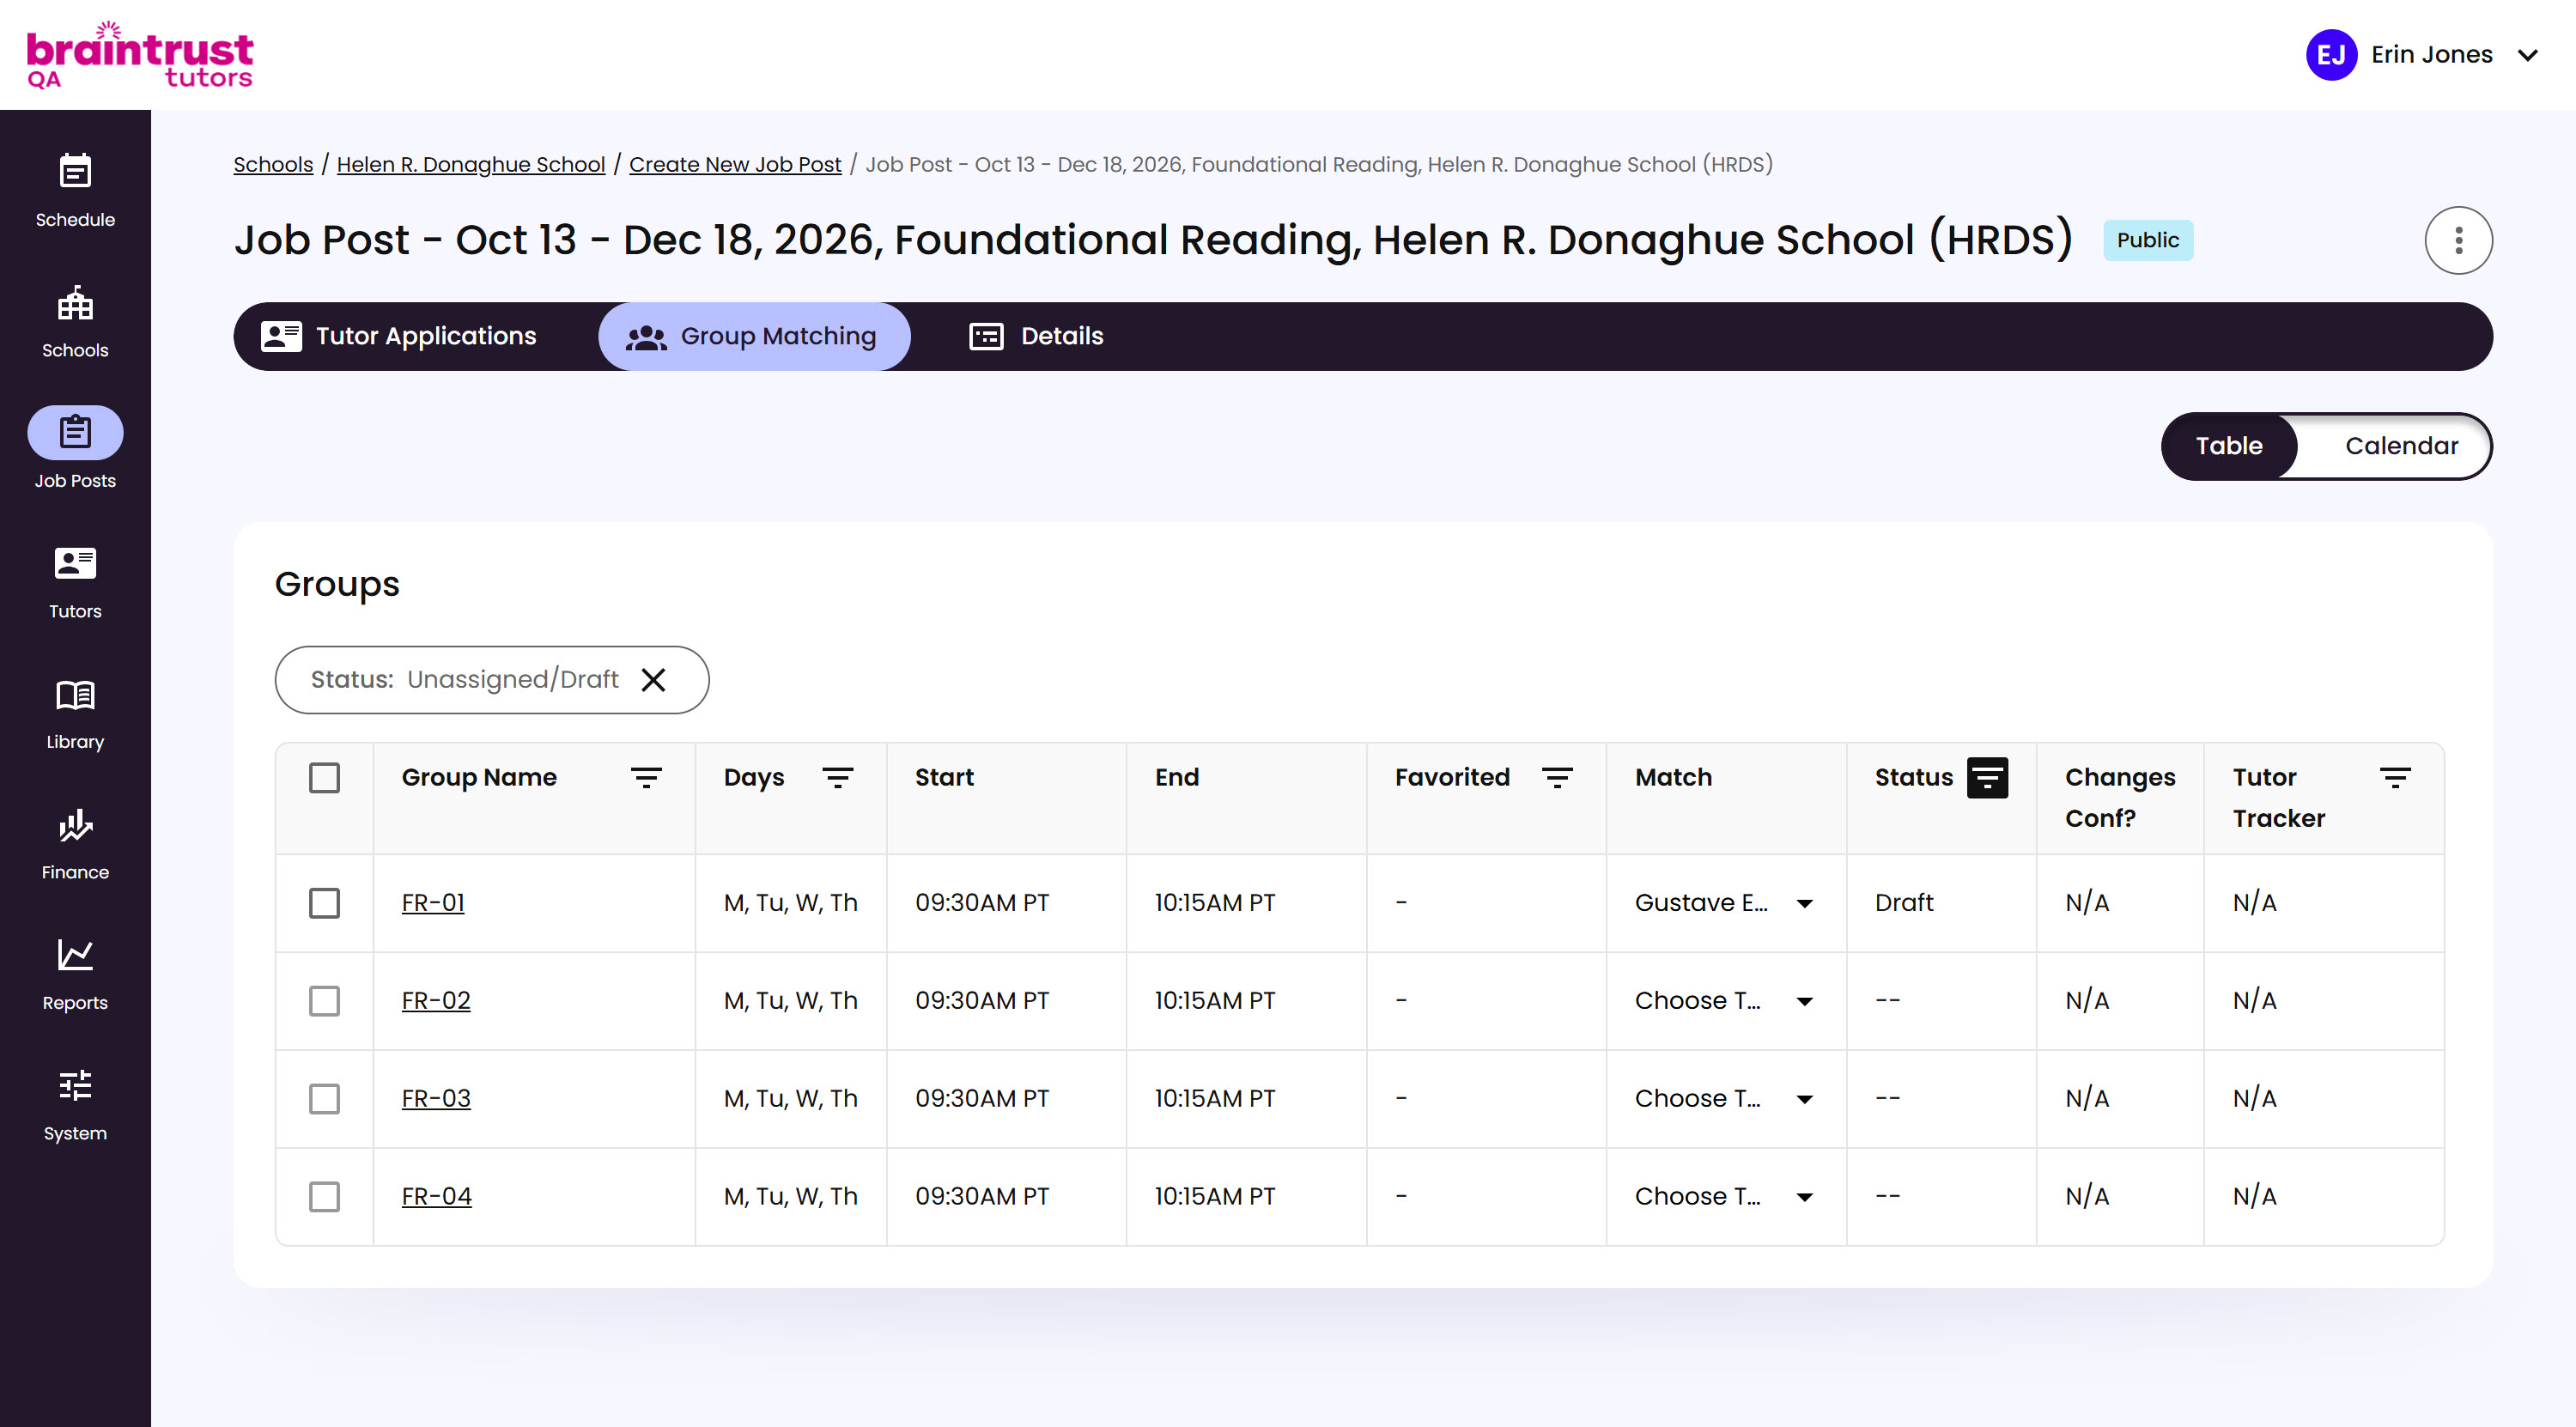2576x1427 pixels.
Task: Open the Group Name column filter icon
Action: (x=646, y=777)
